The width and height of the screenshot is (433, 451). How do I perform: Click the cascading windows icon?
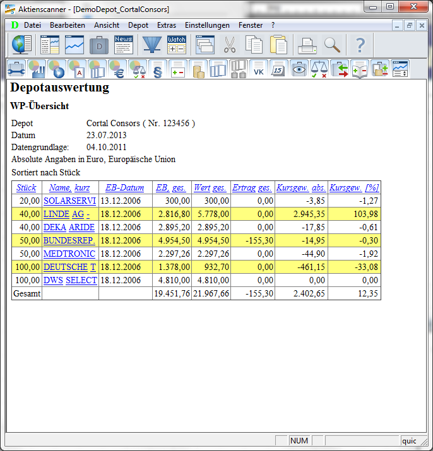pyautogui.click(x=205, y=45)
